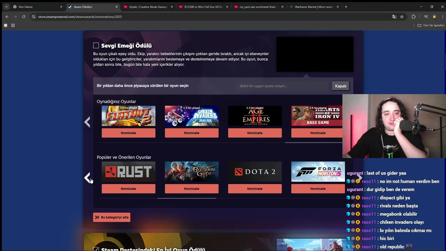Tick the Sevgi Emeği Ödülü checkbox
Image resolution: width=446 pixels, height=251 pixels.
(x=96, y=45)
